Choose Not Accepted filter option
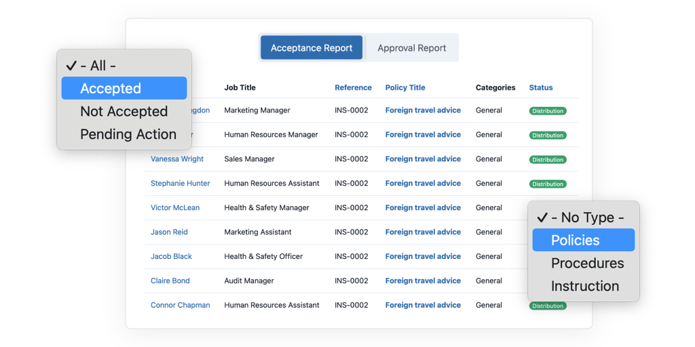 [x=124, y=112]
